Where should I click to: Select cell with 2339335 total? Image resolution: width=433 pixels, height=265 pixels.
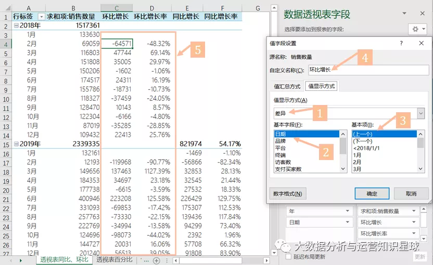[x=73, y=143]
